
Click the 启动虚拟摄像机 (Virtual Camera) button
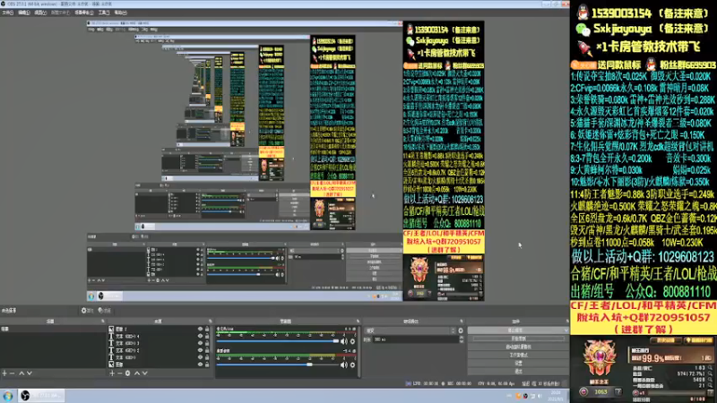[518, 347]
